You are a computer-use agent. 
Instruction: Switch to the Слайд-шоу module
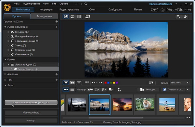115,9
